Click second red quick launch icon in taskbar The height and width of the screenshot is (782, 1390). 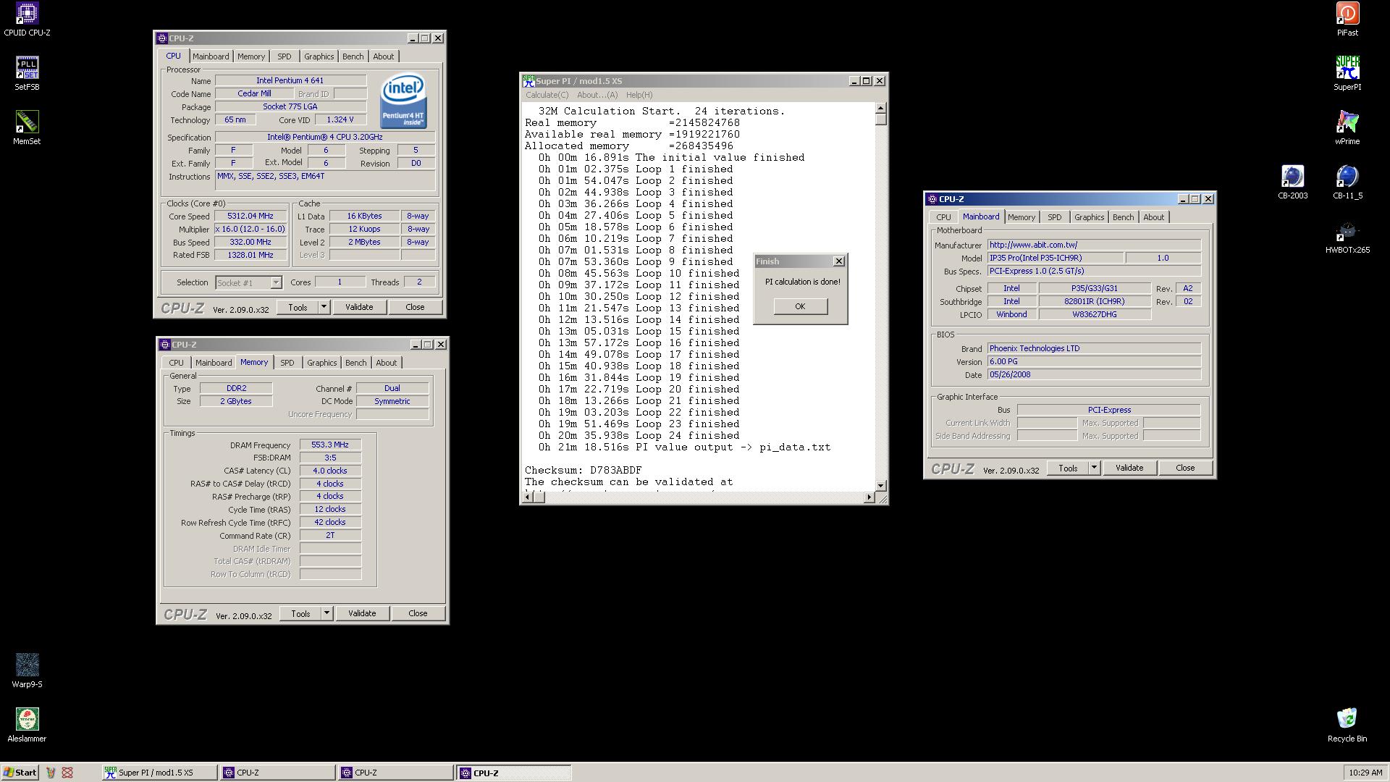(67, 773)
